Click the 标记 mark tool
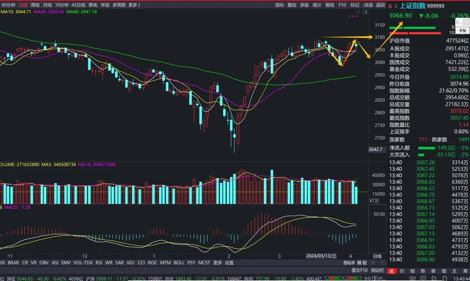The image size is (470, 281). pos(355,5)
